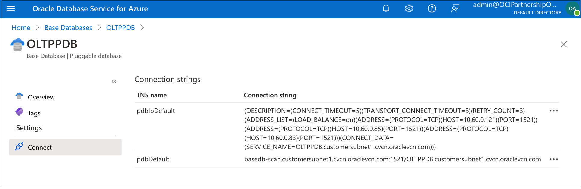Click the OLTPPDB page title
The width and height of the screenshot is (581, 189).
pos(52,44)
